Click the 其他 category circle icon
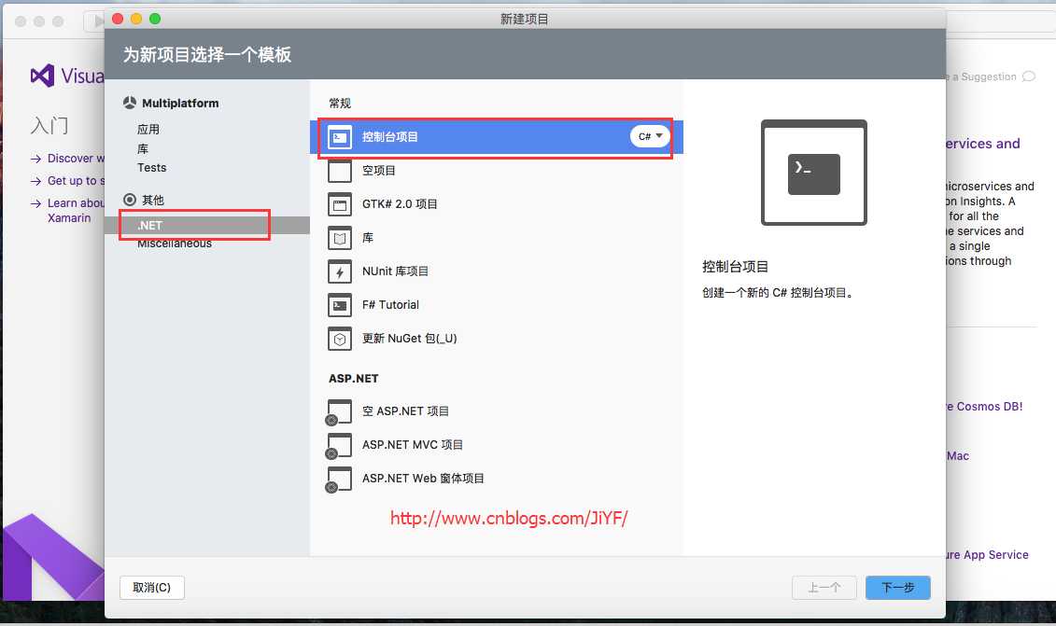1056x626 pixels. (x=130, y=200)
